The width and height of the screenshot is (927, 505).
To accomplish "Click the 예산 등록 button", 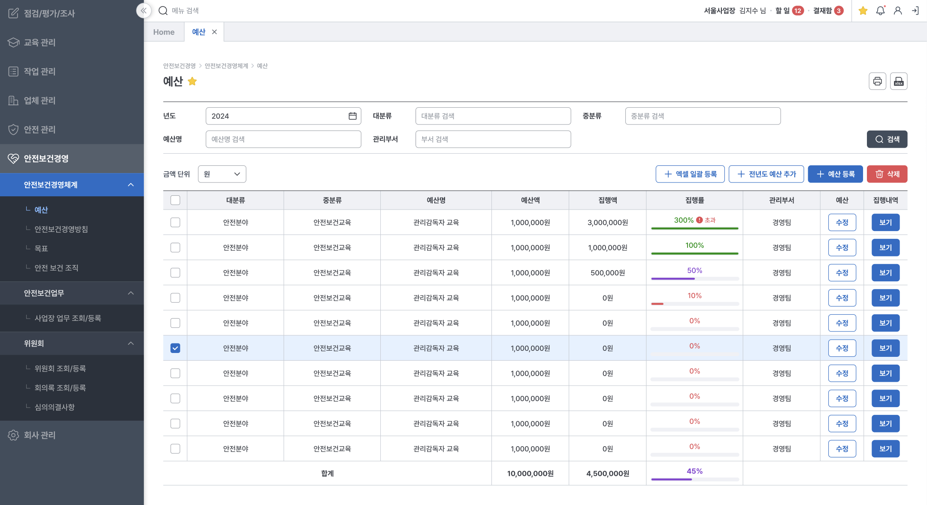I will pyautogui.click(x=835, y=174).
